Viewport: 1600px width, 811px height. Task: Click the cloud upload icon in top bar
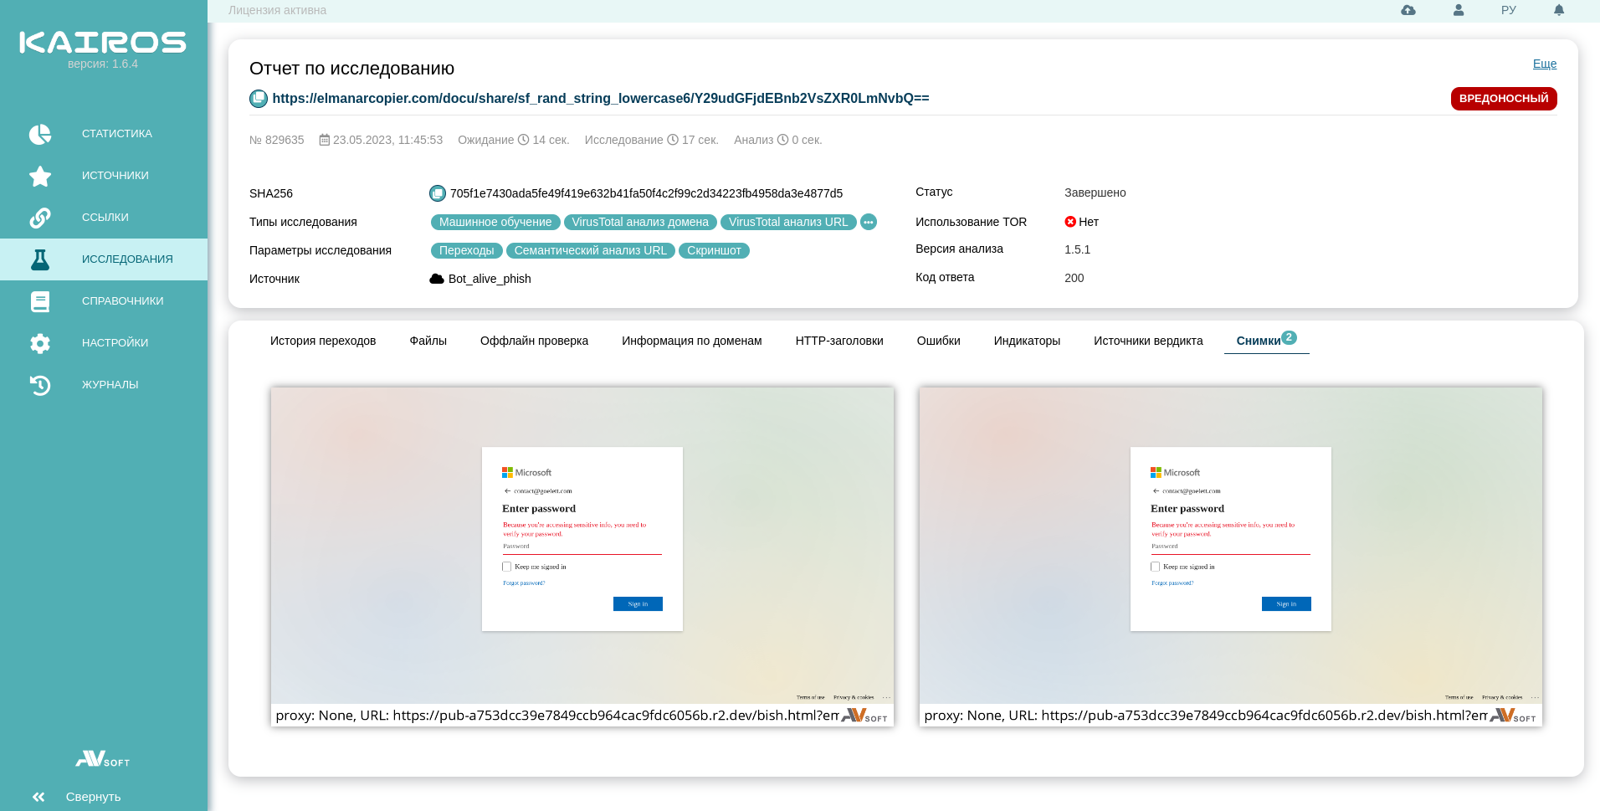1408,10
